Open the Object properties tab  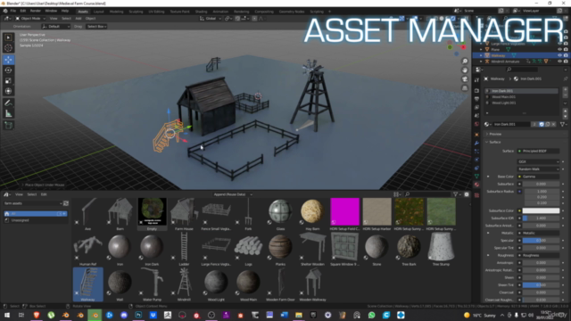[x=476, y=135]
